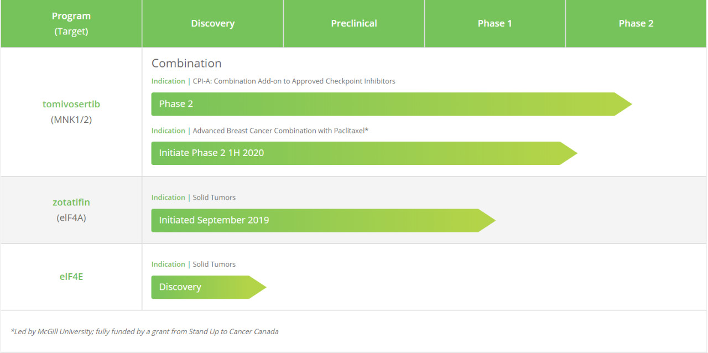Select the Phase 2 column header

[636, 23]
